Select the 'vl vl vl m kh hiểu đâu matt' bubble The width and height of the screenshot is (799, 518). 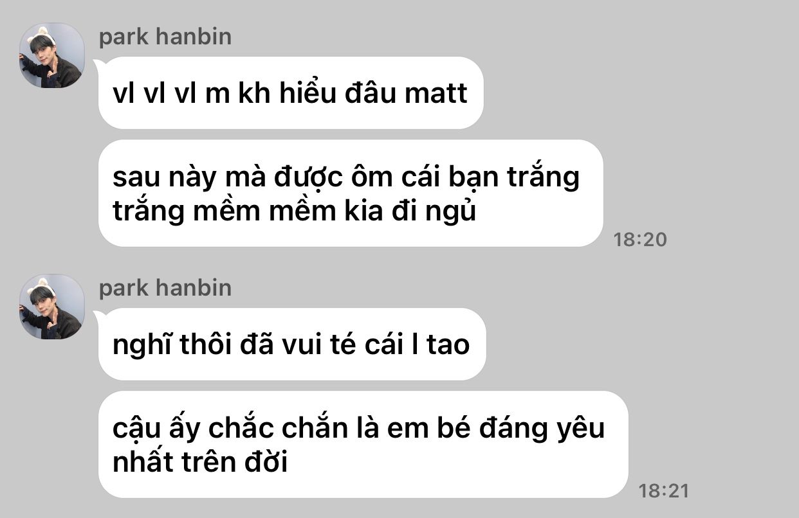click(290, 93)
